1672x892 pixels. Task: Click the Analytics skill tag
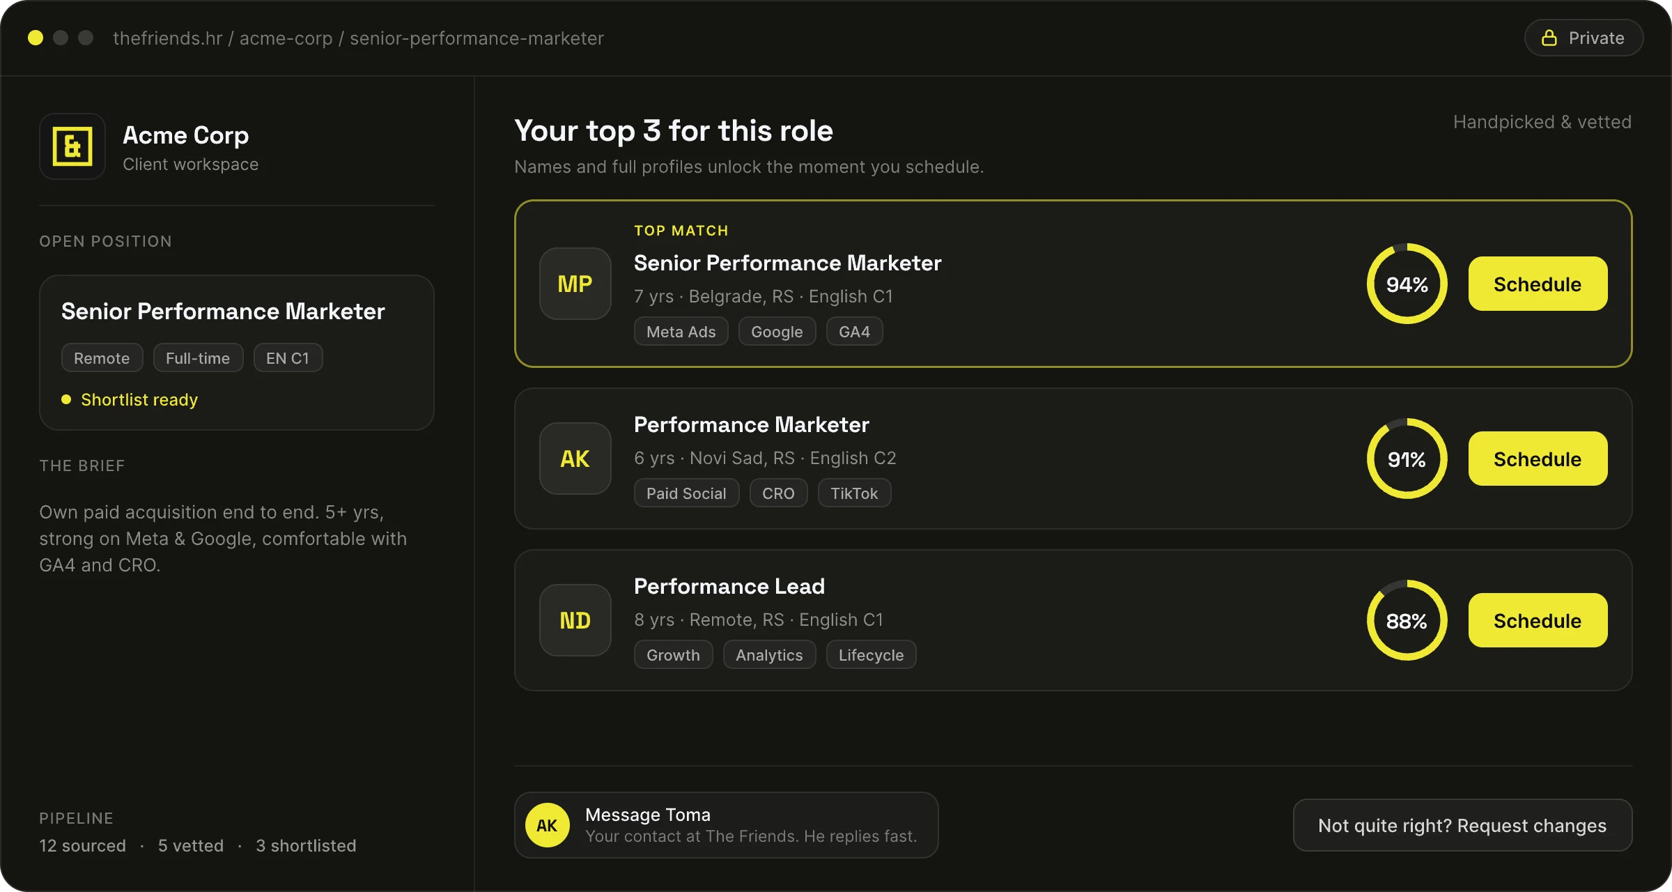[x=769, y=655]
